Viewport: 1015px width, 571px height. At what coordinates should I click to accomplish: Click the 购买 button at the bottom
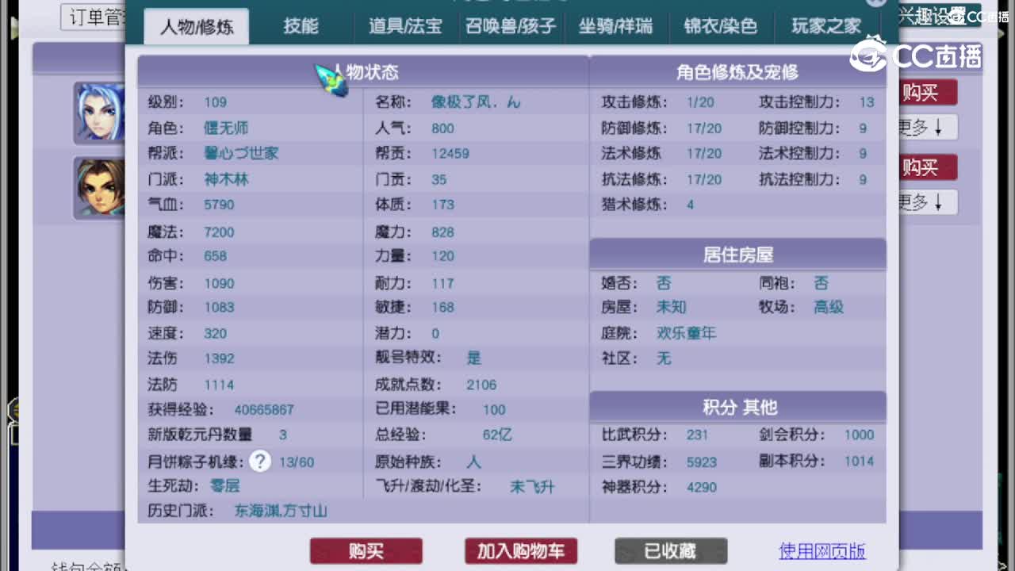[x=366, y=550]
